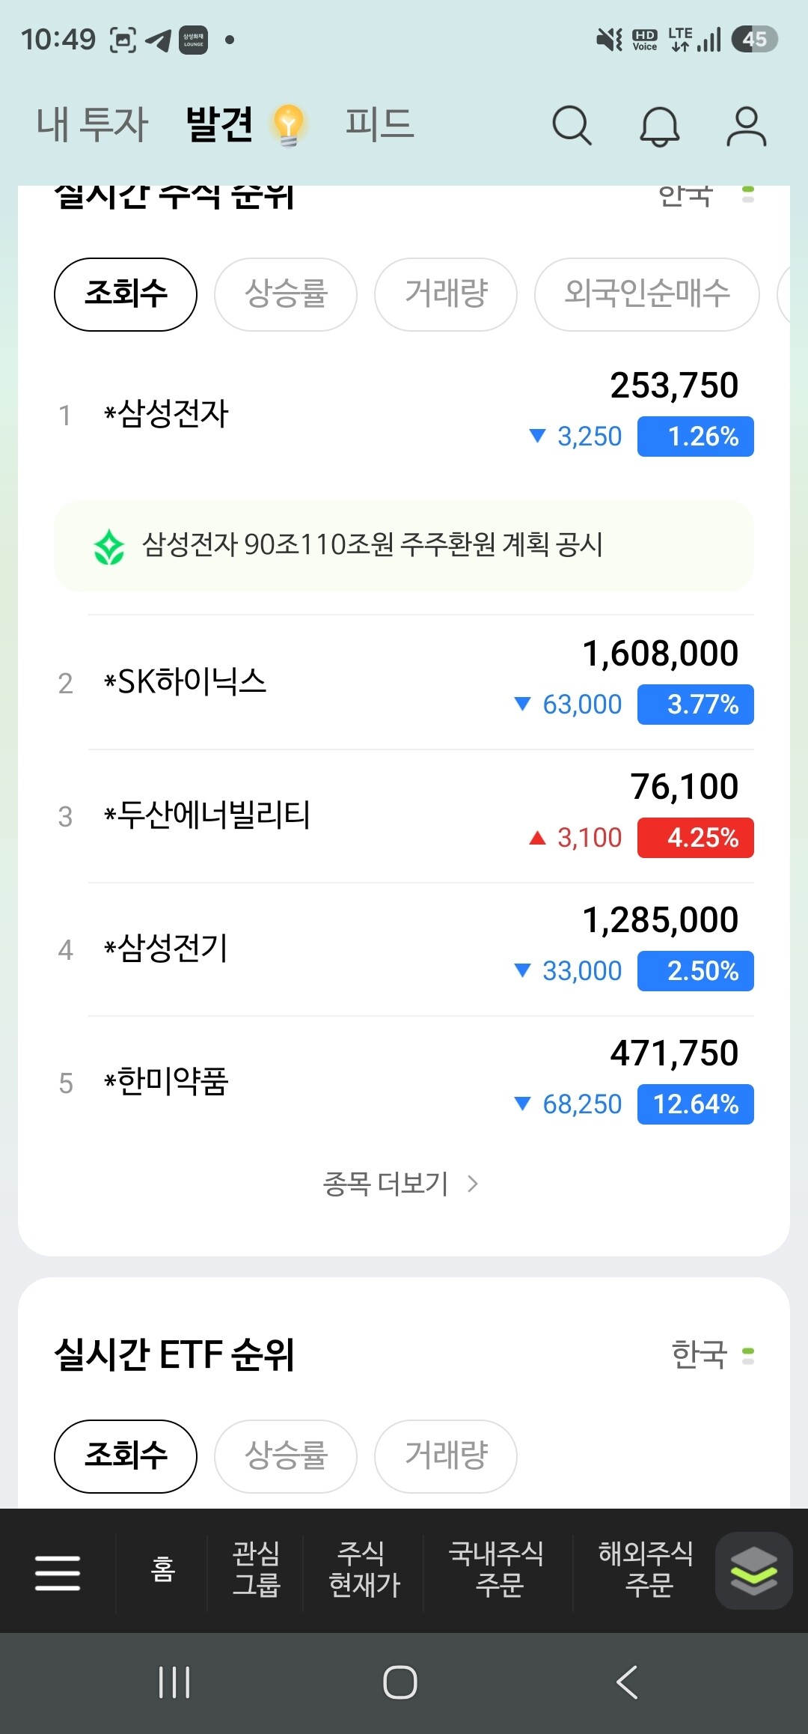808x1734 pixels.
Task: Switch to the 내 투자 tab
Action: point(93,124)
